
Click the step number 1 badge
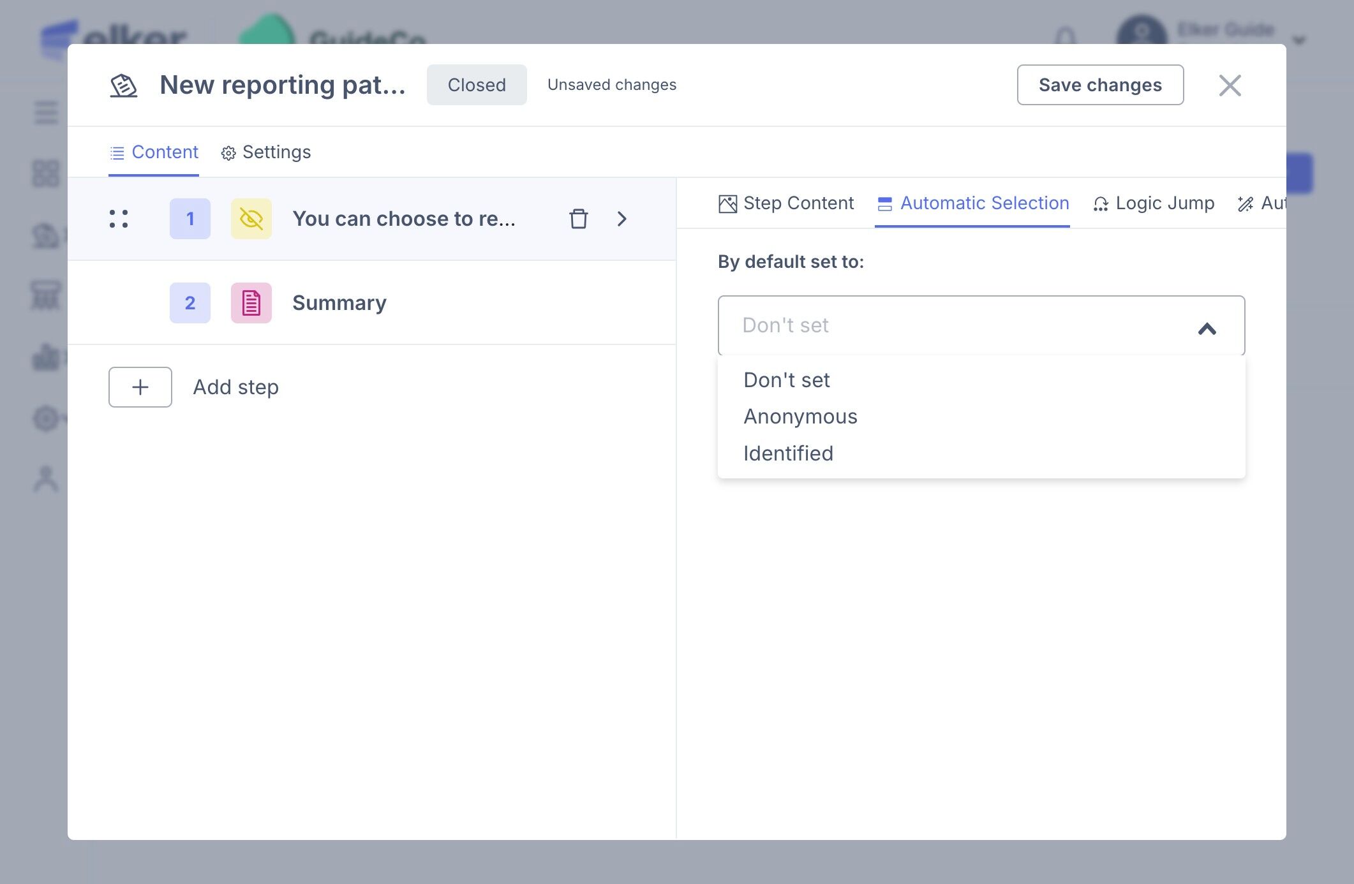pyautogui.click(x=190, y=219)
